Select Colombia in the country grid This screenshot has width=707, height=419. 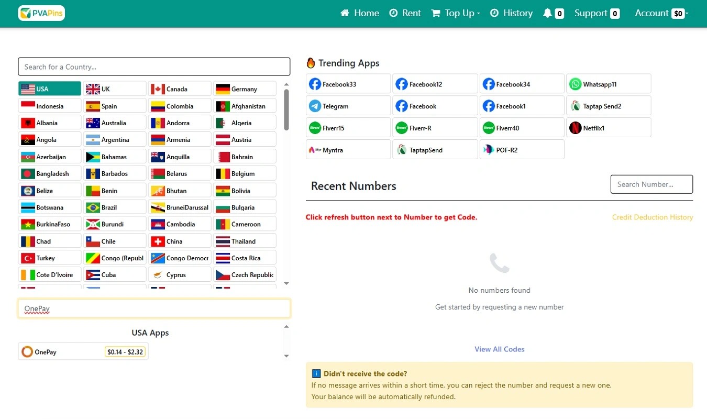pyautogui.click(x=180, y=106)
